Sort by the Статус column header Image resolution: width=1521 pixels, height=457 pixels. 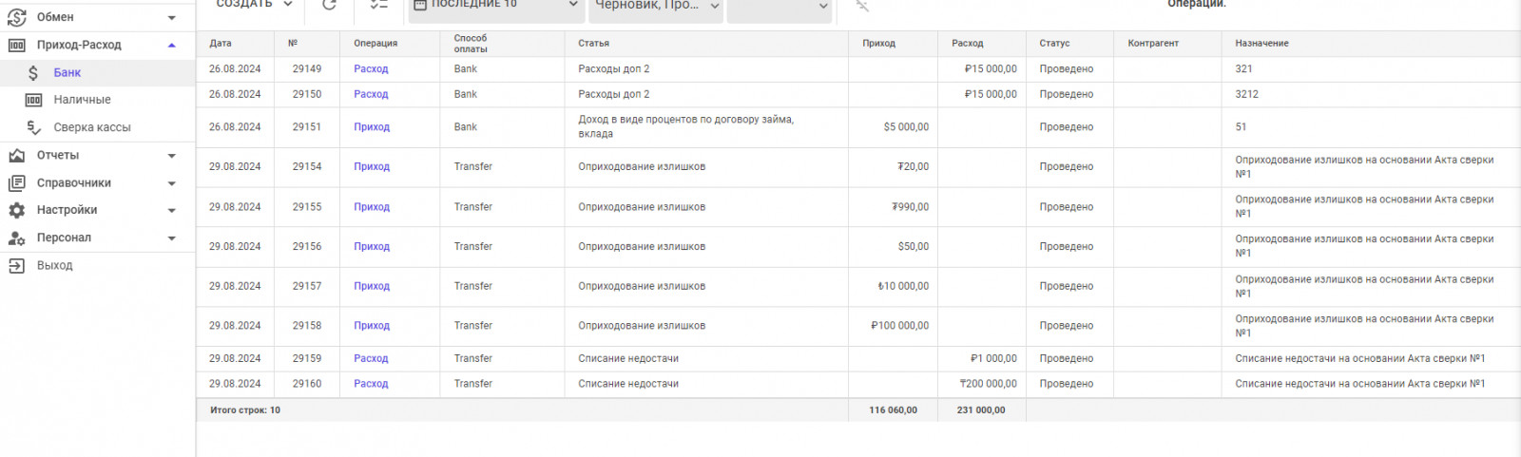pos(1054,44)
